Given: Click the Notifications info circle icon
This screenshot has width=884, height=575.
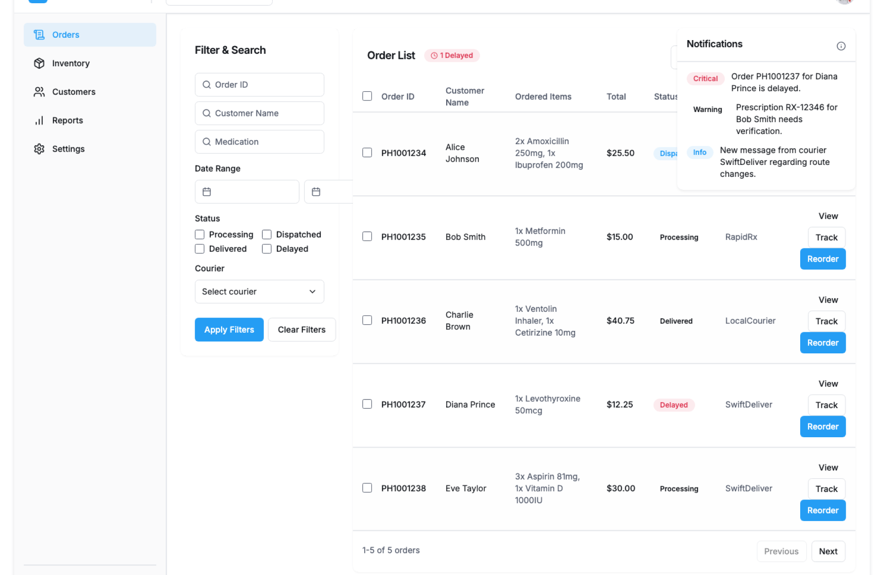Looking at the screenshot, I should point(841,46).
